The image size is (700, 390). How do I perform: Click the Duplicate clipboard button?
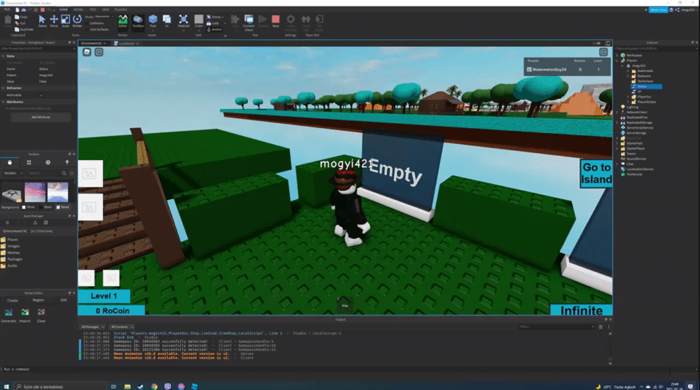coord(24,29)
